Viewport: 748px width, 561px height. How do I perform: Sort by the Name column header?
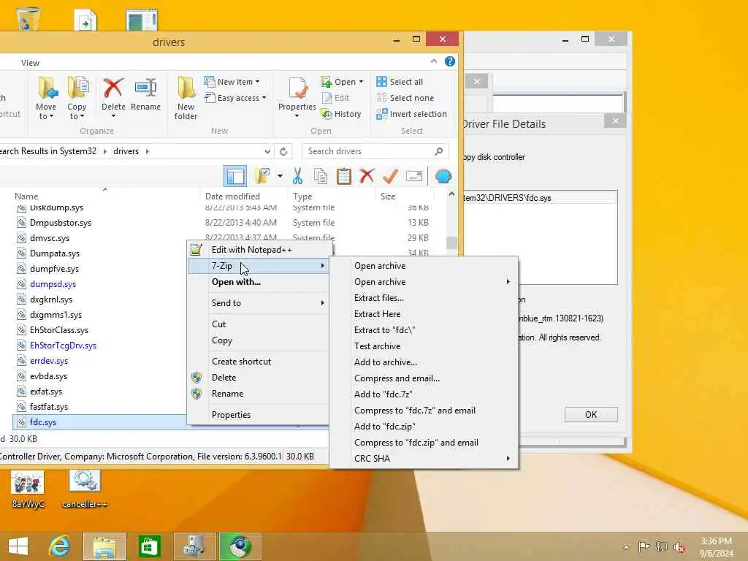point(26,196)
